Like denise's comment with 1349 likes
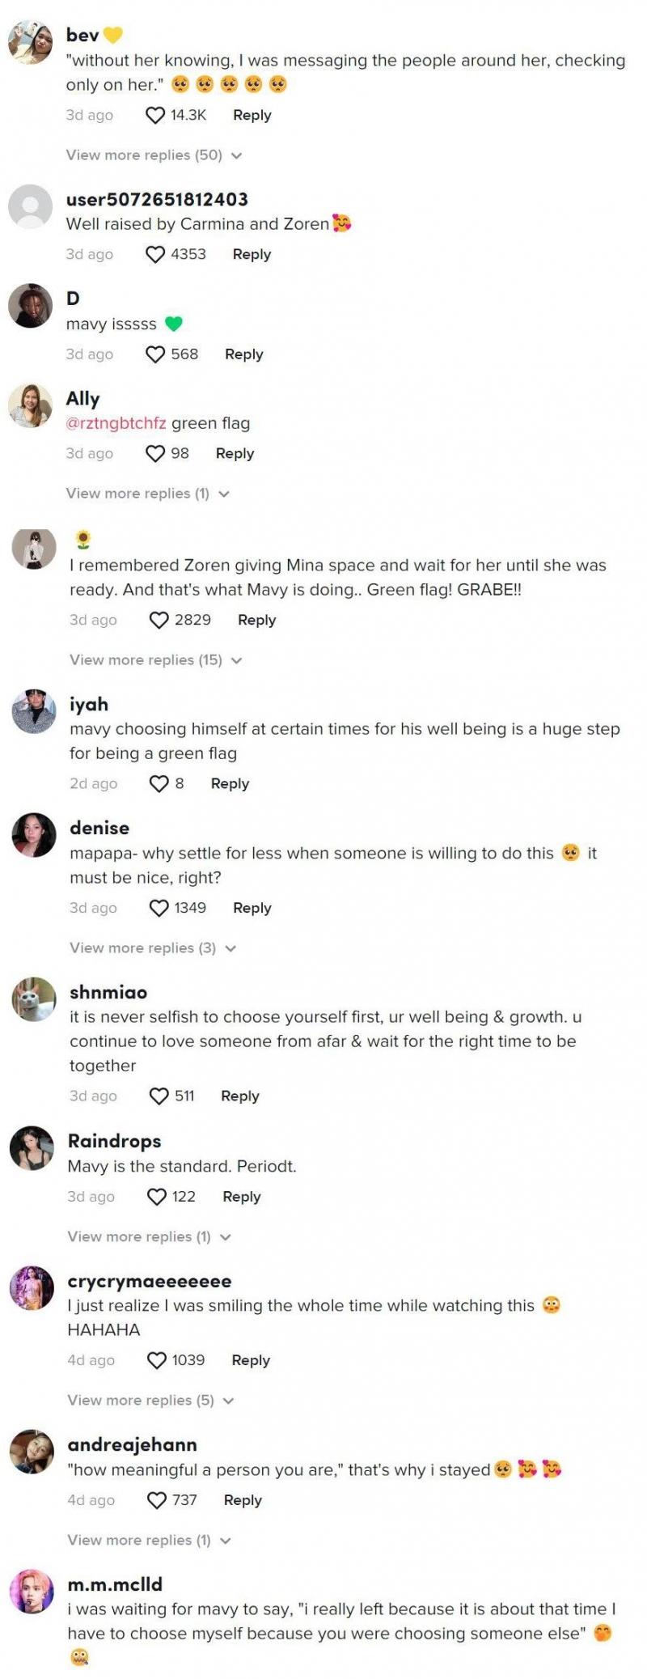The height and width of the screenshot is (1679, 647). [159, 908]
